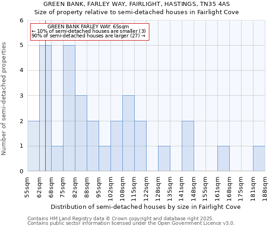Click the bar between 115sqm and 122sqm
The width and height of the screenshot is (274, 228).
141,146
